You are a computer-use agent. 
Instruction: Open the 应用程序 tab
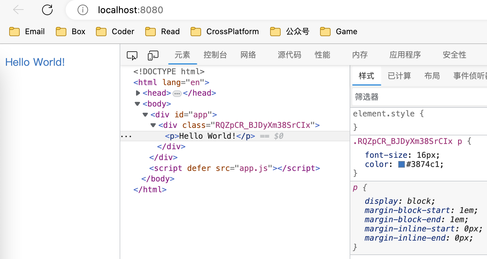(x=405, y=55)
